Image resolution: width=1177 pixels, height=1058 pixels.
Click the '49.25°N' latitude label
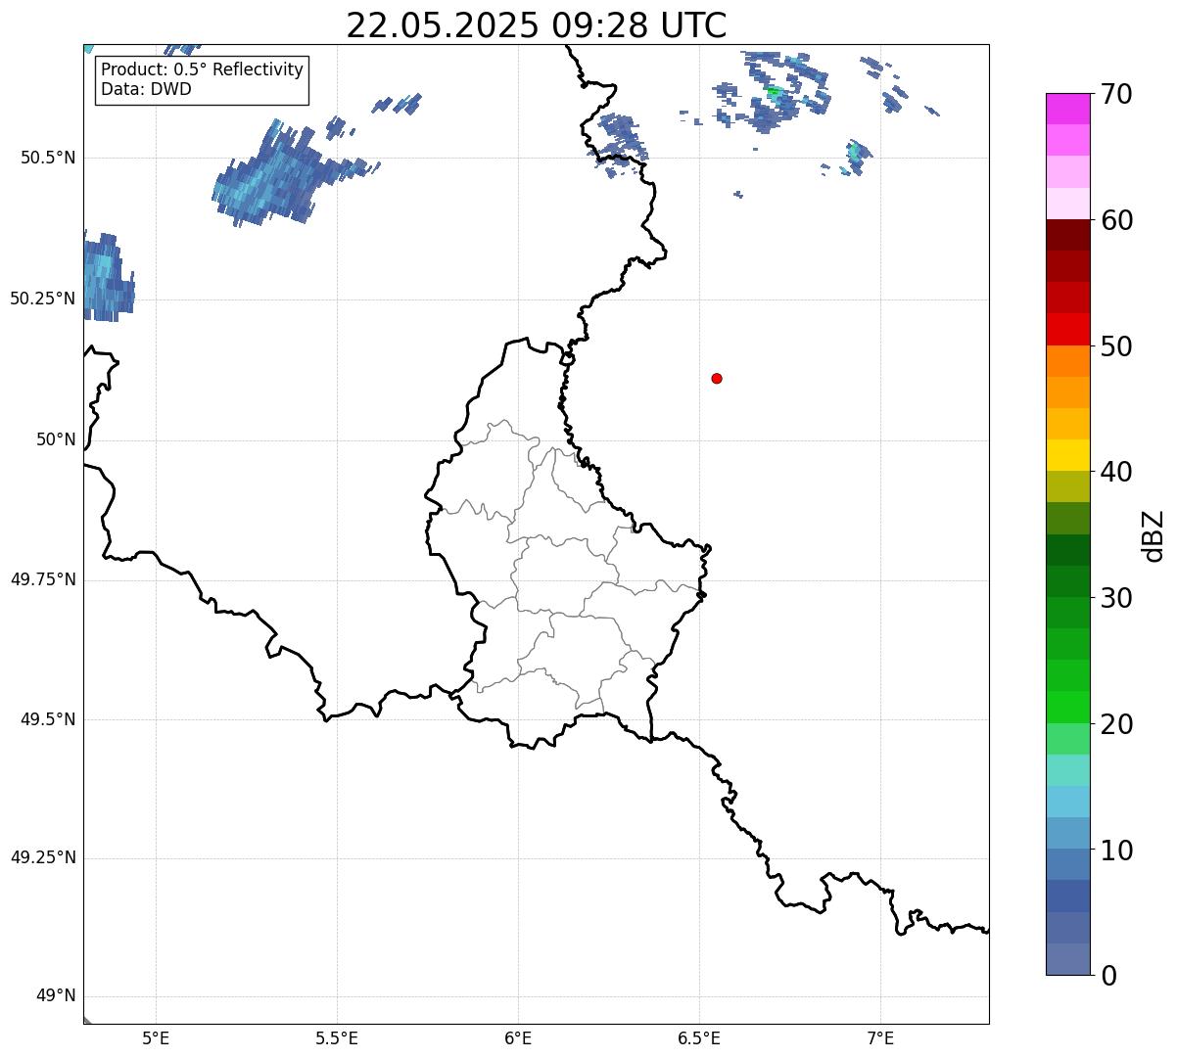43,858
